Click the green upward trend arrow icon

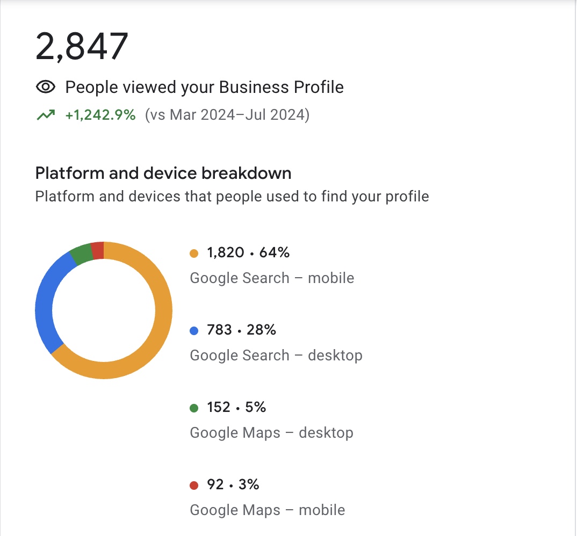[x=46, y=115]
